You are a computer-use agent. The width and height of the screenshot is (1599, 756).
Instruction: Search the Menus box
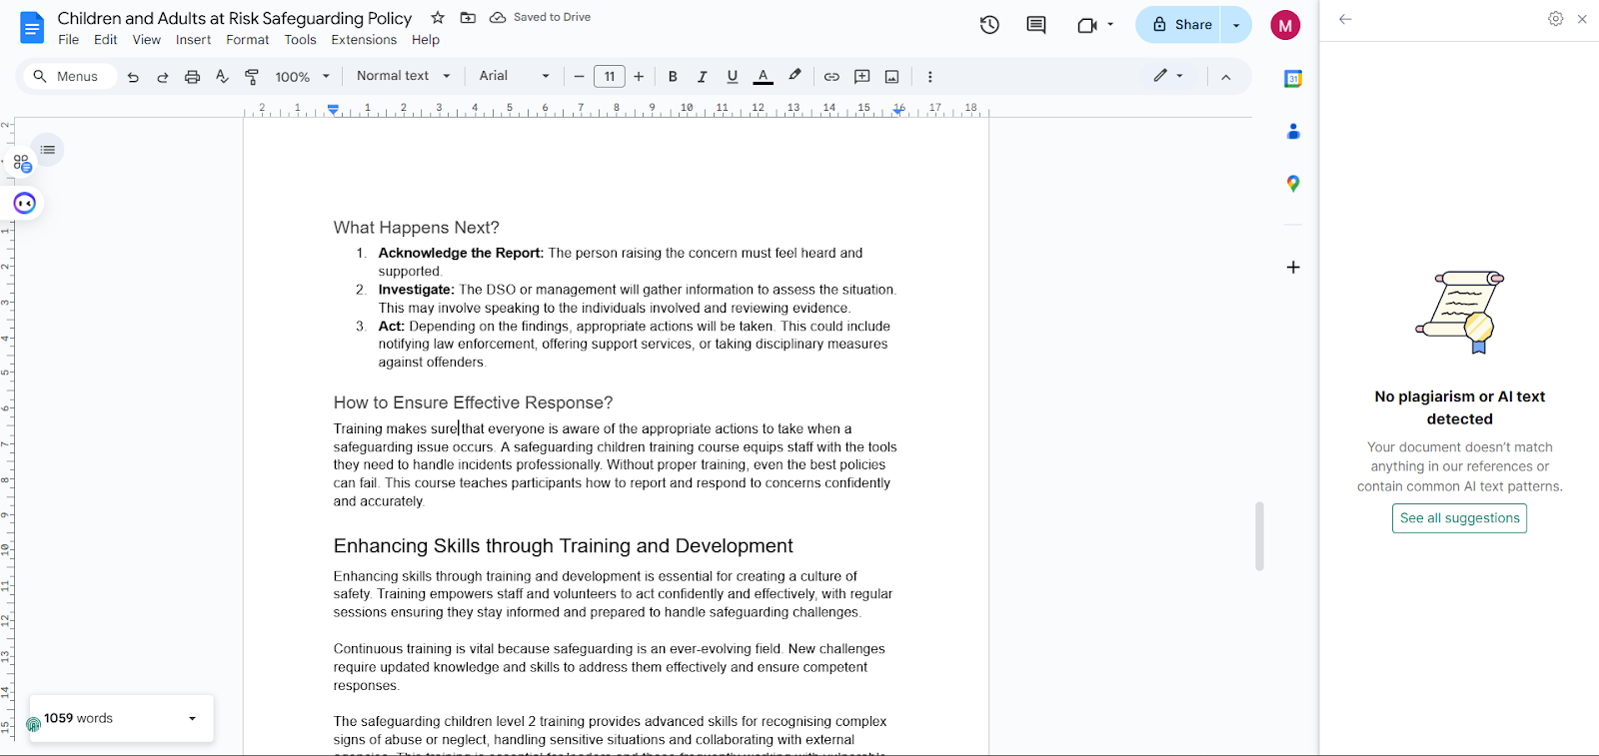click(x=70, y=77)
